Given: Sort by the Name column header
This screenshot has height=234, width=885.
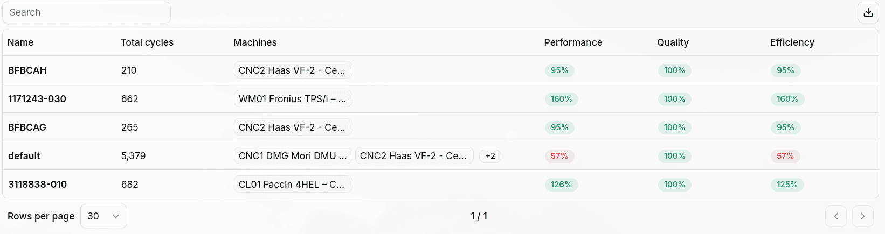Looking at the screenshot, I should click(20, 42).
